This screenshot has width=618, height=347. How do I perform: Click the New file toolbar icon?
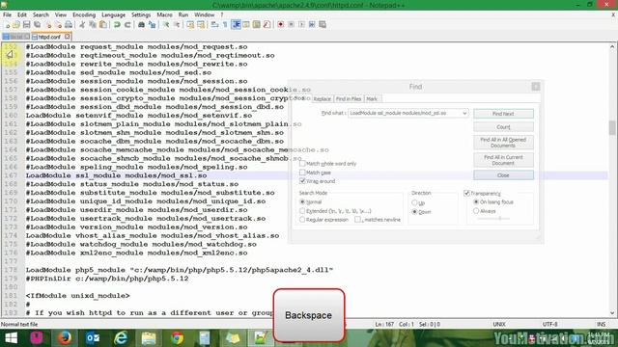click(7, 25)
